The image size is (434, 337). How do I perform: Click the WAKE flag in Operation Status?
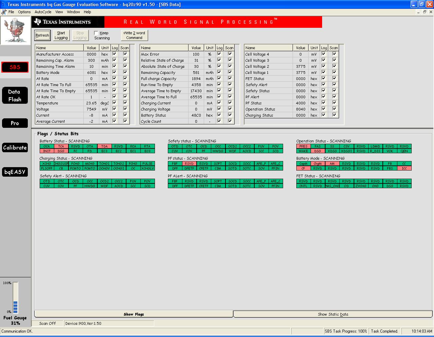coord(303,151)
